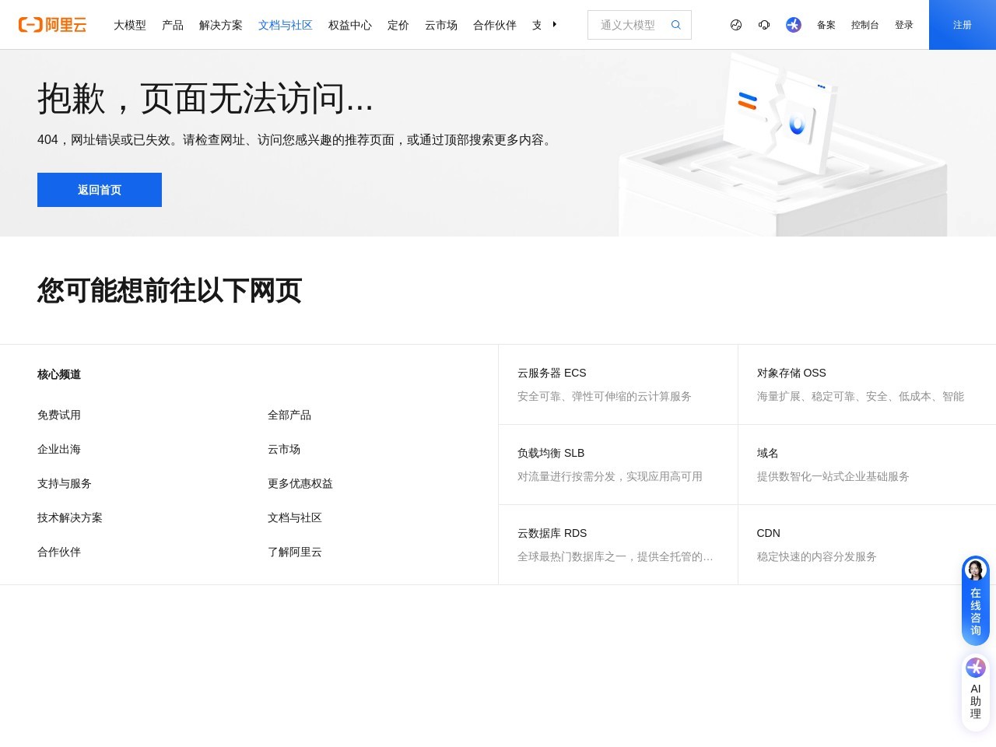This screenshot has width=996, height=747.
Task: Expand the more navigation arrow
Action: [x=555, y=25]
